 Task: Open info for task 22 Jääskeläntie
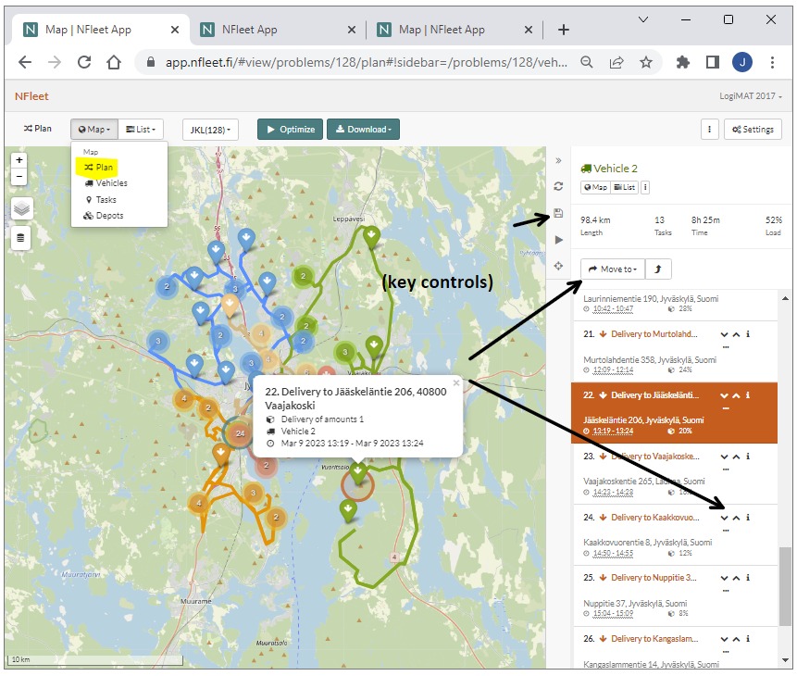click(748, 395)
